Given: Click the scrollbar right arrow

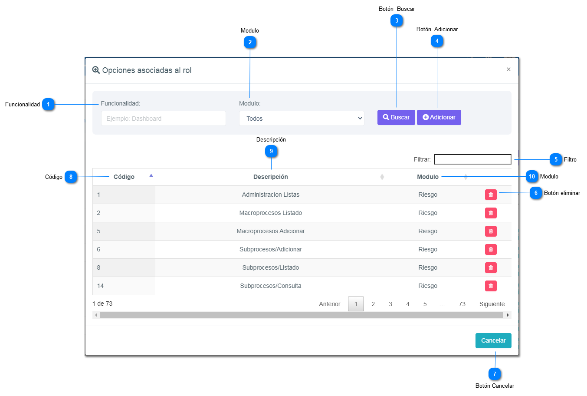Looking at the screenshot, I should point(508,315).
